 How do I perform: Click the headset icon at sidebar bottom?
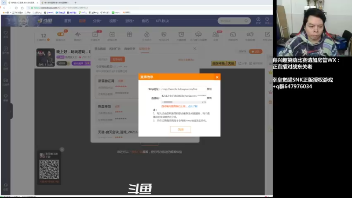(x=6, y=185)
